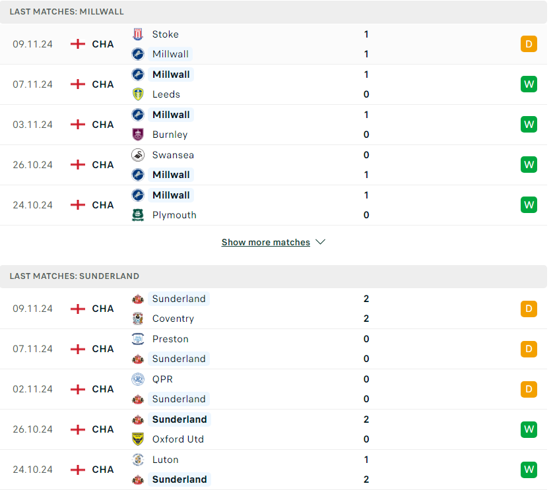Click the Stoke club crest icon
The width and height of the screenshot is (555, 490).
[138, 34]
